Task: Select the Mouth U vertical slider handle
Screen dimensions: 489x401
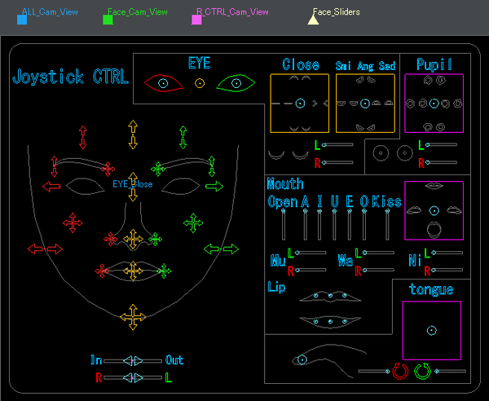Action: 334,211
